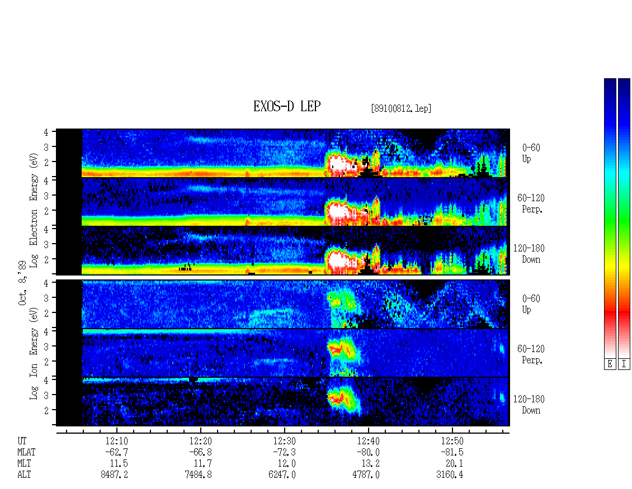Click the MLT row header label
The image size is (632, 489).
[24, 464]
